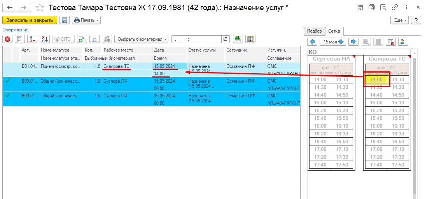The height and width of the screenshot is (199, 425).
Task: Click the Сергеева НА column header
Action: [332, 59]
